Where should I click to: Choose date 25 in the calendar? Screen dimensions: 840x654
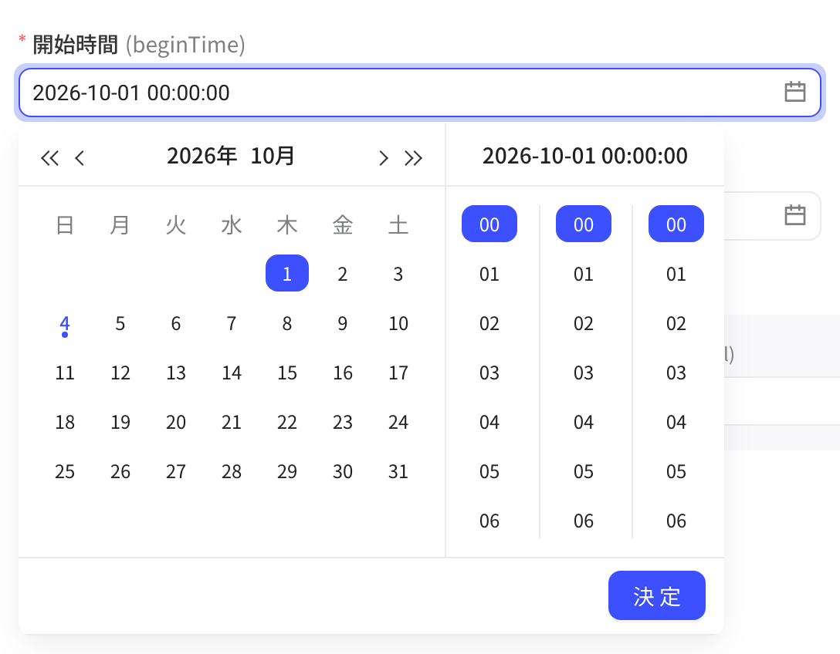[x=65, y=471]
